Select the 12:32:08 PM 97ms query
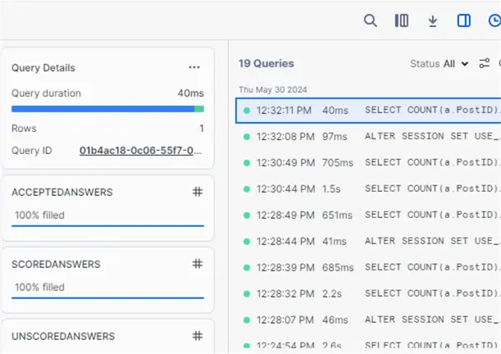 (368, 137)
